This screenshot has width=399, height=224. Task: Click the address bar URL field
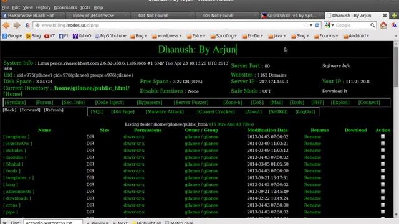(170, 25)
